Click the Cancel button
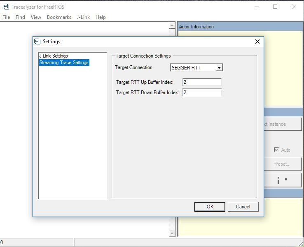 coord(243,207)
